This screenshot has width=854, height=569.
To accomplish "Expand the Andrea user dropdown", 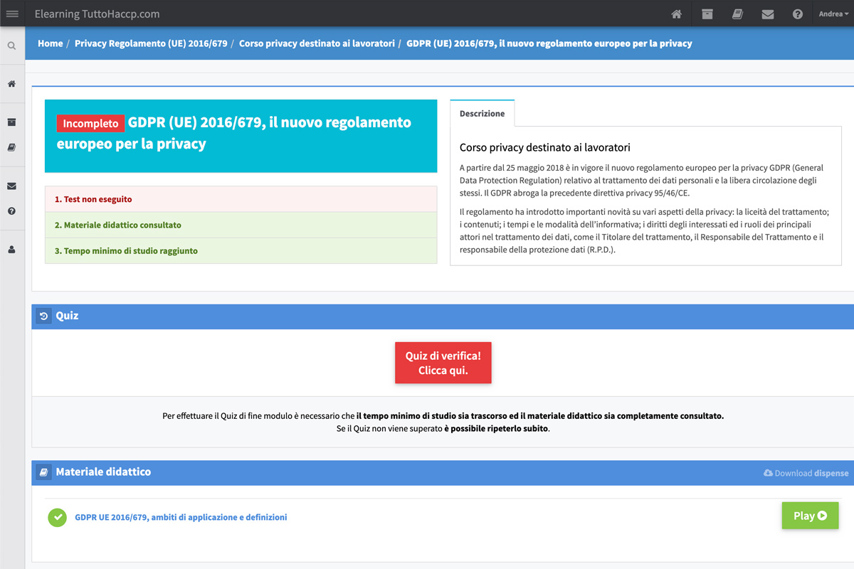I will (833, 14).
